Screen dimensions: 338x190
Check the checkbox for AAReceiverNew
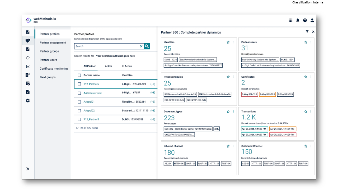(x=79, y=93)
